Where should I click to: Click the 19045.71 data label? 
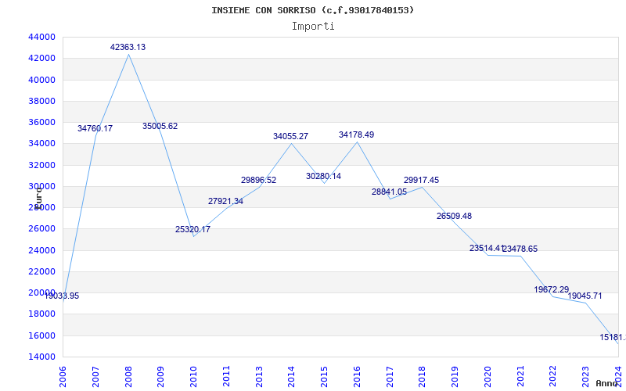[x=585, y=296]
